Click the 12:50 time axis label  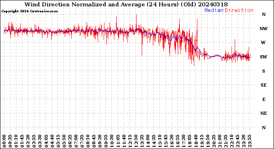[x=136, y=141]
